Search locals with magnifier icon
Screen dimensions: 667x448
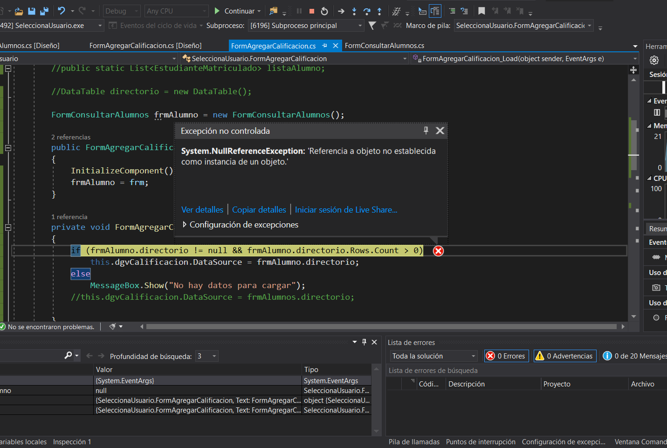(x=68, y=356)
